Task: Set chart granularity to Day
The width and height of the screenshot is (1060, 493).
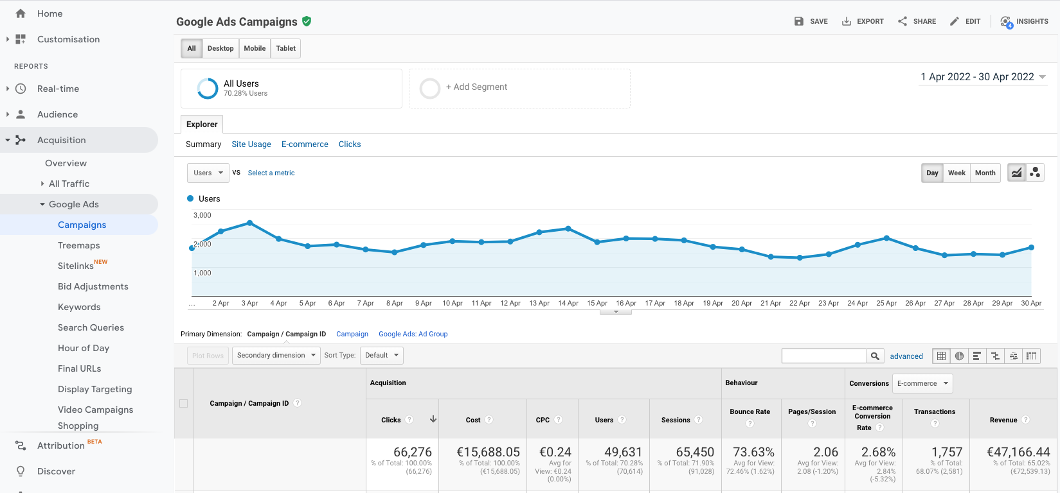Action: pyautogui.click(x=932, y=173)
